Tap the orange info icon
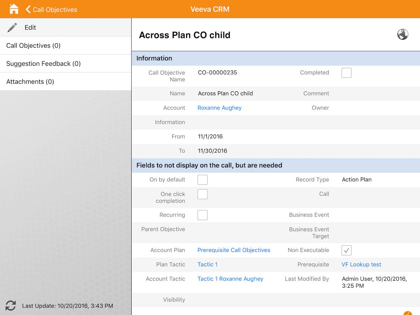The image size is (420, 315). (407, 313)
